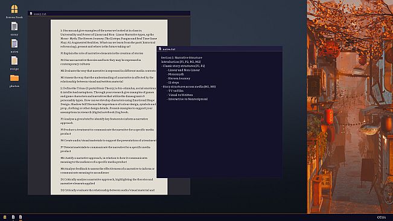Click the file icon in notes.txt titlebar
The height and width of the screenshot is (221, 393).
click(160, 49)
